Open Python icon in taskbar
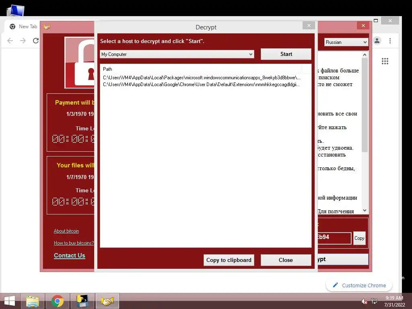The width and height of the screenshot is (412, 309). coord(82,301)
